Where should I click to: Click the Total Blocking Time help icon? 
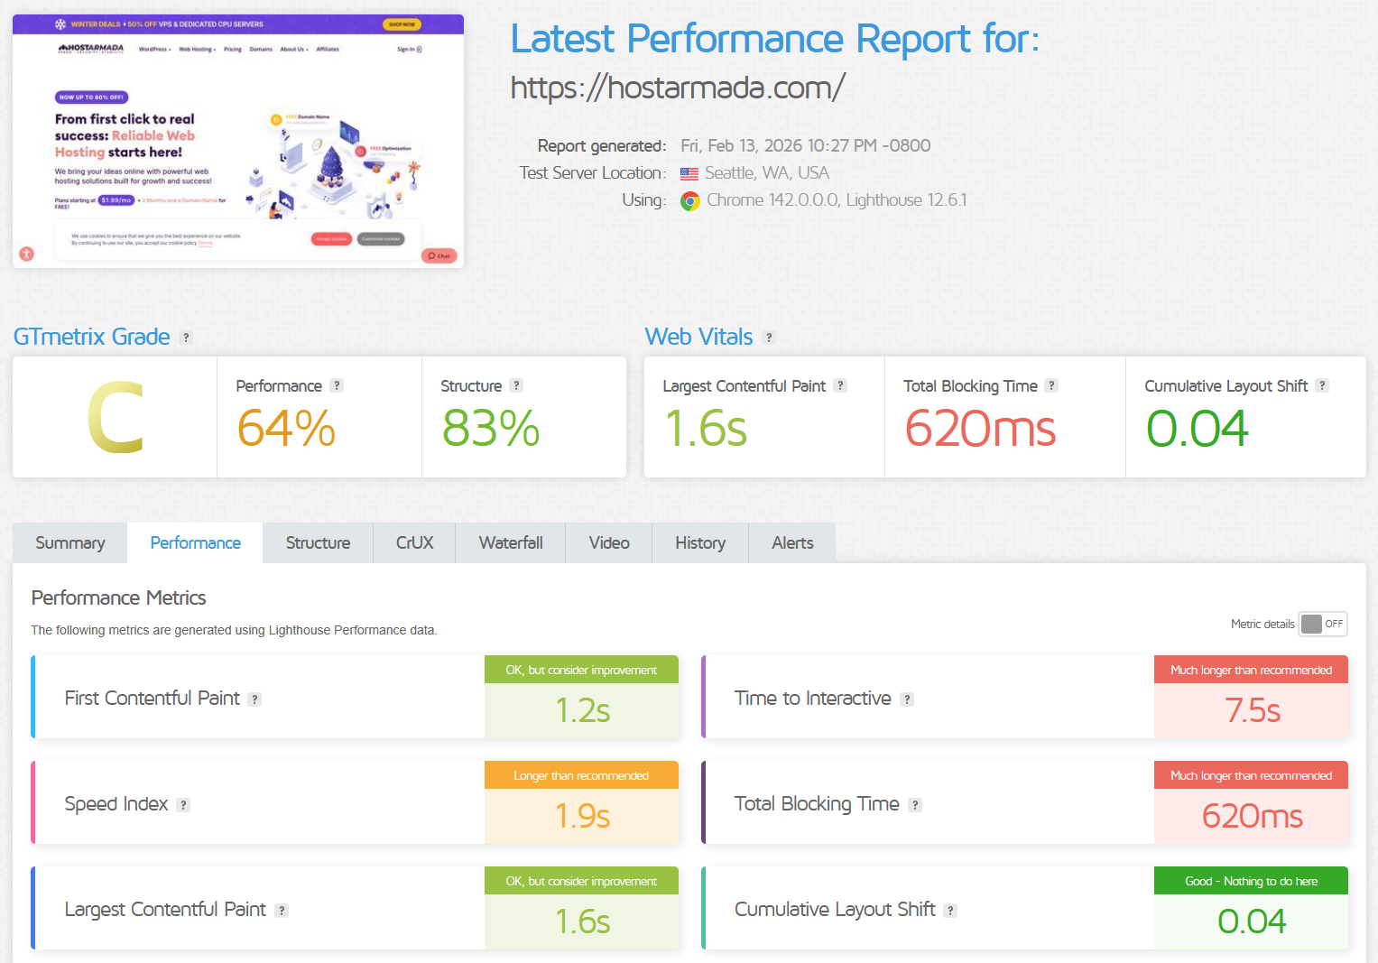pyautogui.click(x=915, y=805)
